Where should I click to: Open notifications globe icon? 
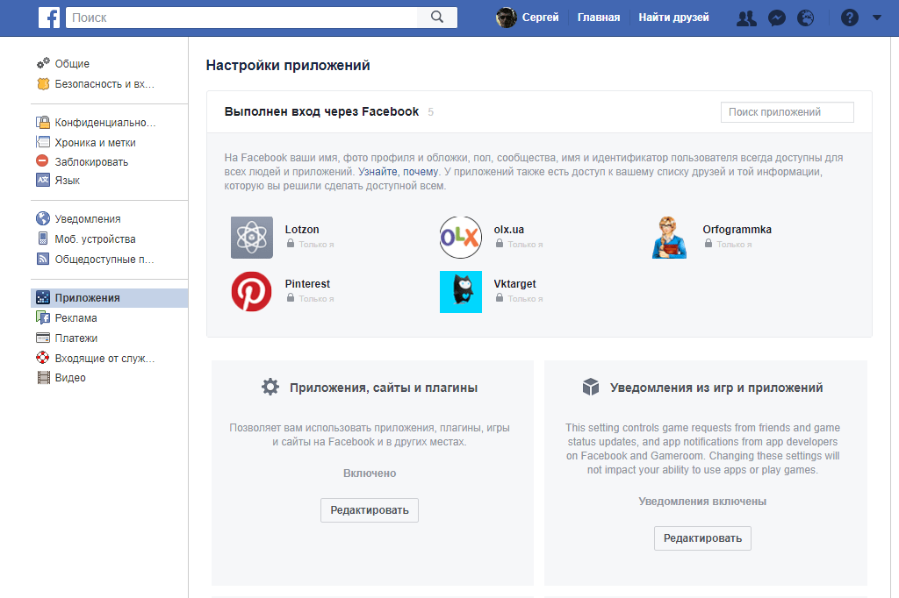[806, 18]
